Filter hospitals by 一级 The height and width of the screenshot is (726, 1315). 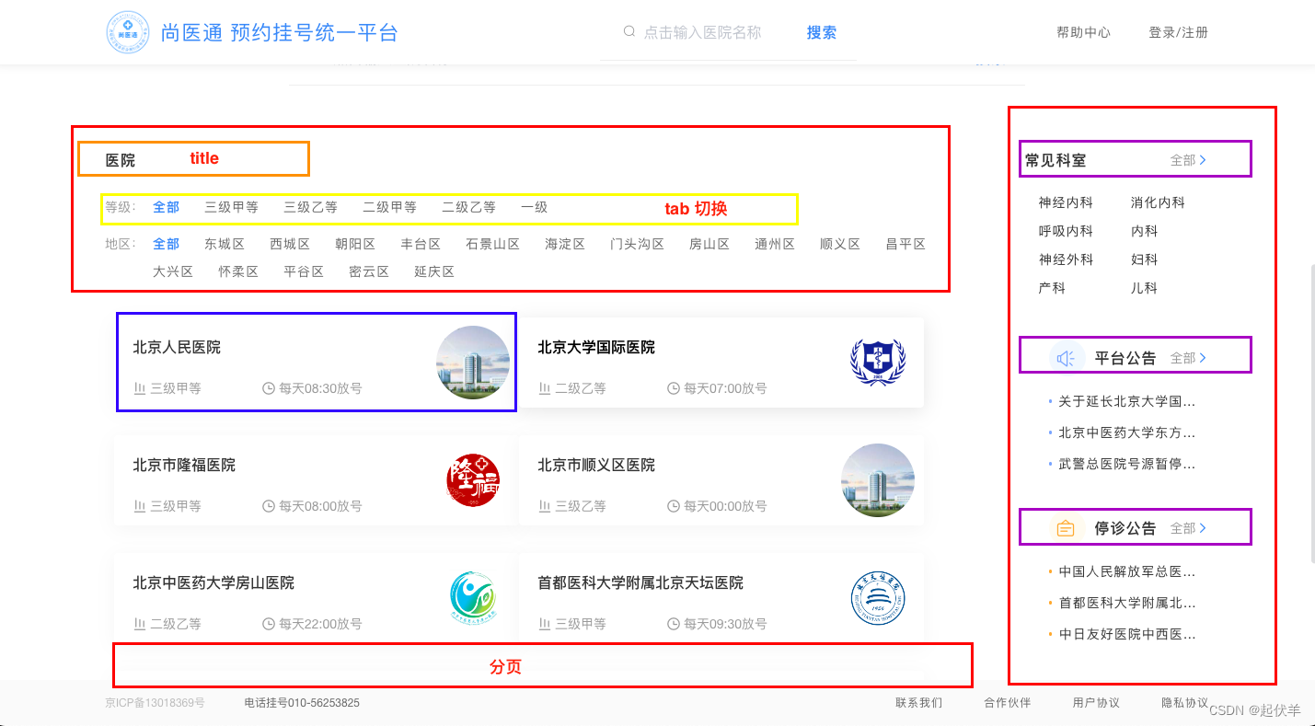[534, 207]
